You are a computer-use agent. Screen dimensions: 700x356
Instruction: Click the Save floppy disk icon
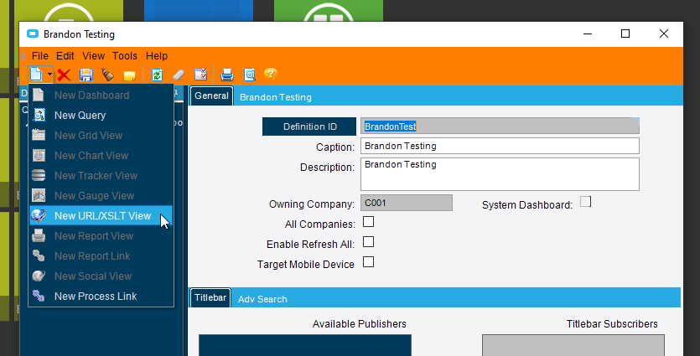click(x=86, y=75)
